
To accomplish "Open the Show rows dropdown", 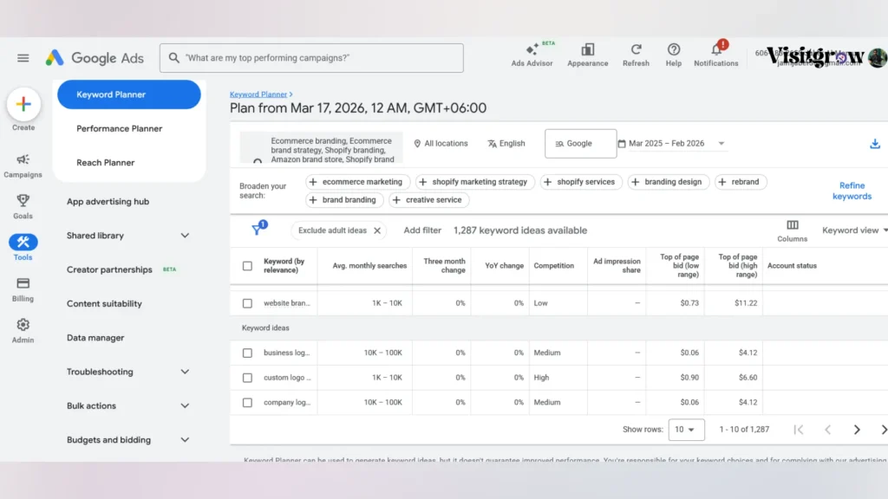I will click(x=686, y=429).
